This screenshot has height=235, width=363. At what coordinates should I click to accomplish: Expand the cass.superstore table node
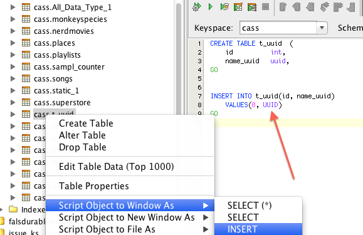[x=13, y=103]
